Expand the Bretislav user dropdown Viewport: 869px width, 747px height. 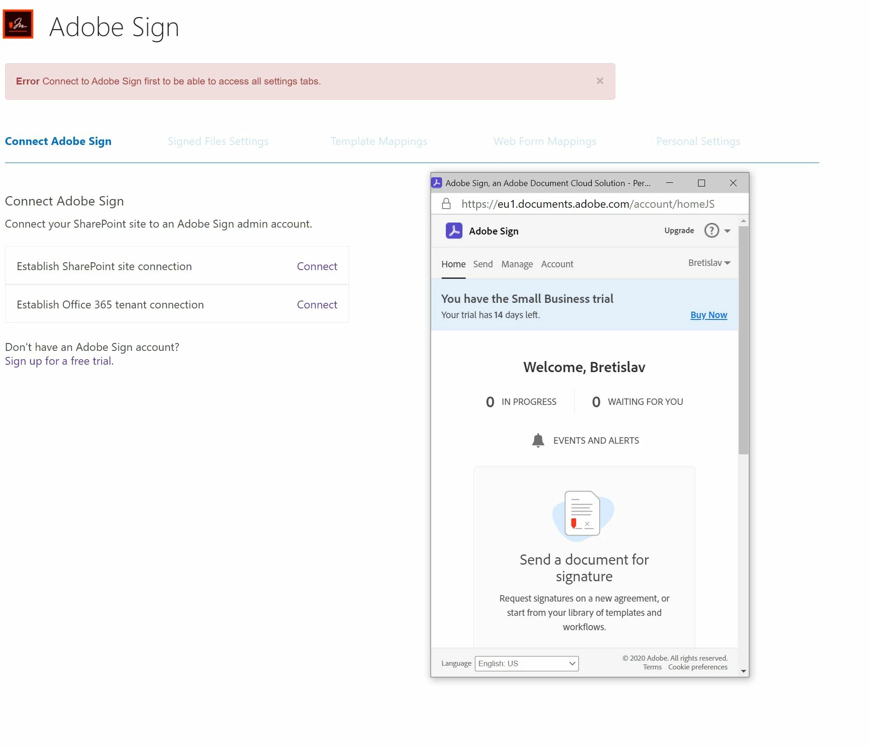pos(709,263)
